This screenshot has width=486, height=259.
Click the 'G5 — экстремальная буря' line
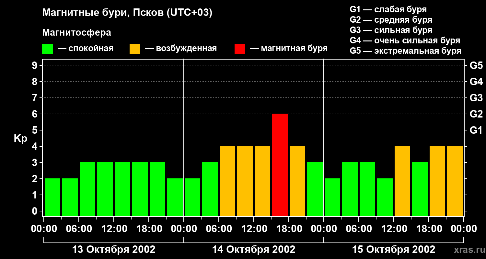click(x=406, y=51)
